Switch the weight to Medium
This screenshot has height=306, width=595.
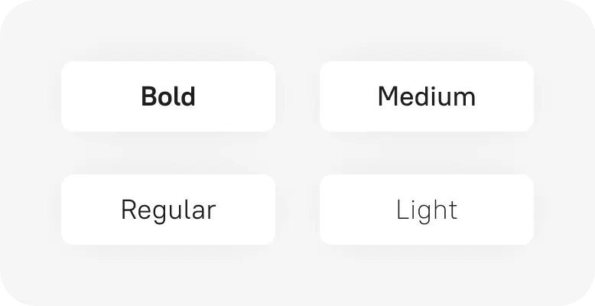[x=427, y=96]
